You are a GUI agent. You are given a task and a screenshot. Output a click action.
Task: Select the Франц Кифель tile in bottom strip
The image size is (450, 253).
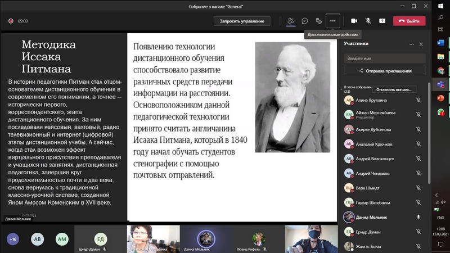coord(258,239)
